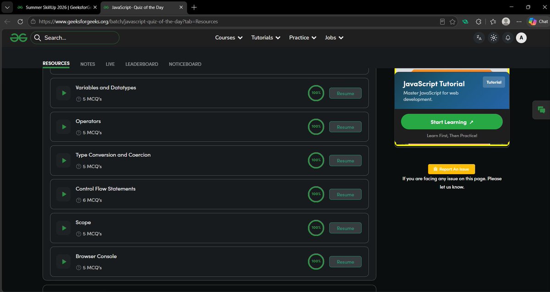Open the browser settings ellipsis menu

(x=519, y=21)
